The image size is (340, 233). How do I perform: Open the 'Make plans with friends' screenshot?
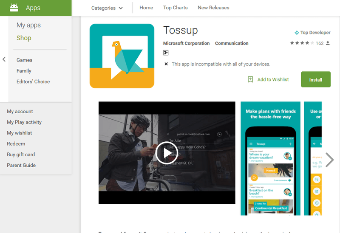[x=270, y=158]
